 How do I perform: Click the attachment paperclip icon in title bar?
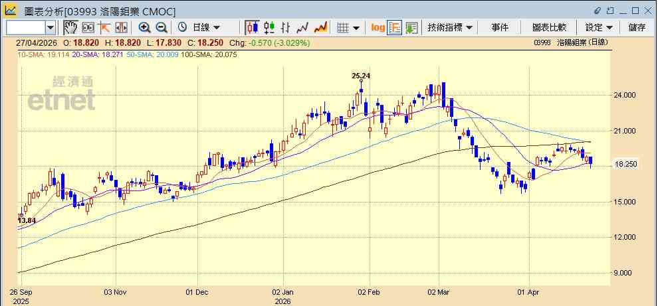[x=598, y=11]
